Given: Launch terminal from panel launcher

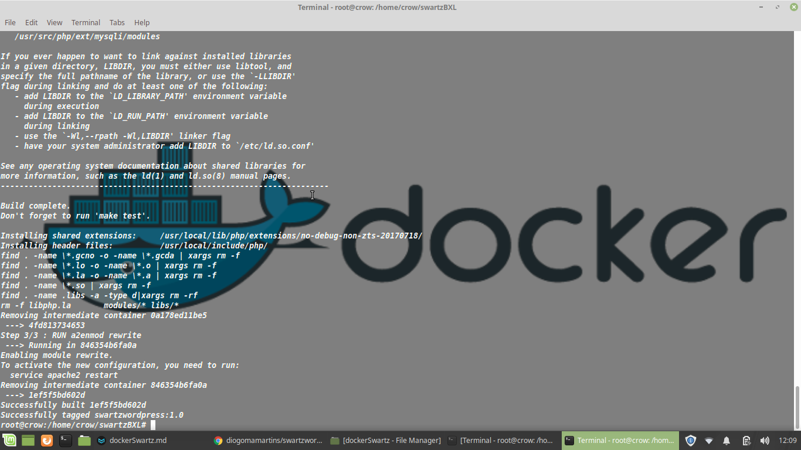Looking at the screenshot, I should (x=66, y=441).
